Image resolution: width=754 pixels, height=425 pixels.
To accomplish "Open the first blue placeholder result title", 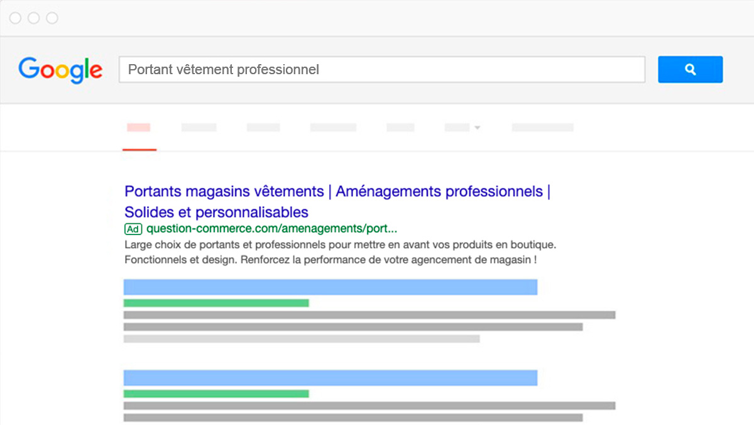I will pyautogui.click(x=330, y=287).
